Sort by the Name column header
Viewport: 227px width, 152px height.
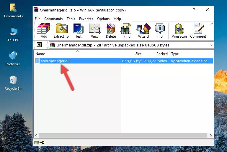click(77, 54)
